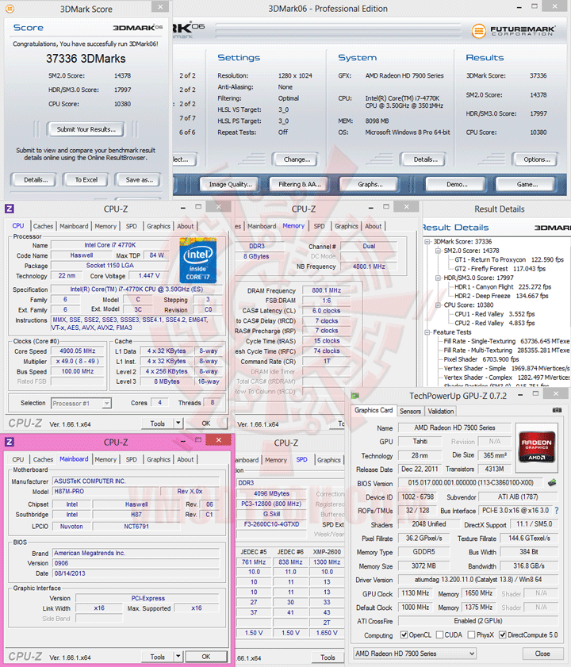Screen dimensions: 571x667
Task: Open Image Quality in 3DMark06
Action: (230, 184)
